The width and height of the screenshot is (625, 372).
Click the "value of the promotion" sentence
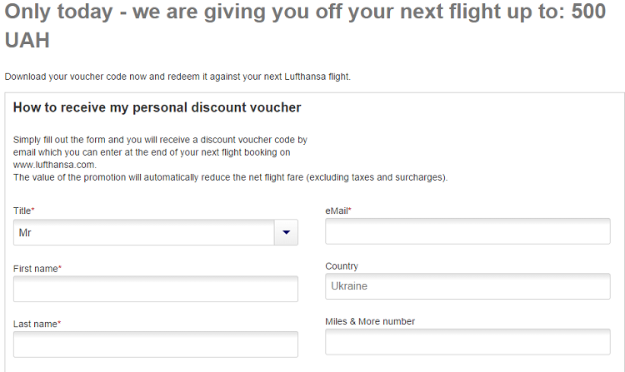[x=230, y=177]
